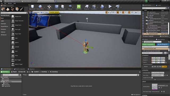170x96 pixels.
Task: Switch to the Levels tab
Action: pyautogui.click(x=158, y=5)
